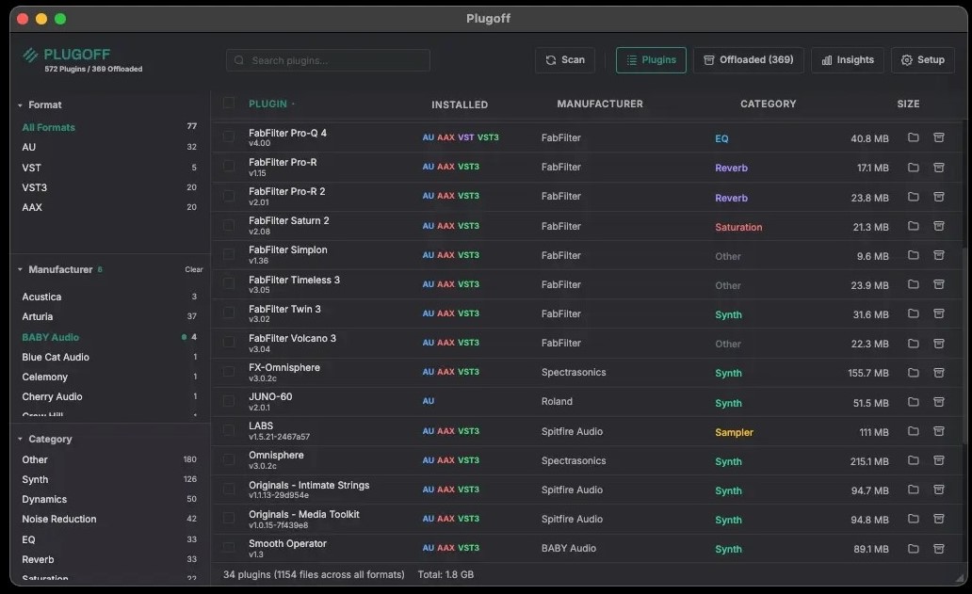This screenshot has width=972, height=594.
Task: Clear the Manufacturer filter
Action: 193,270
